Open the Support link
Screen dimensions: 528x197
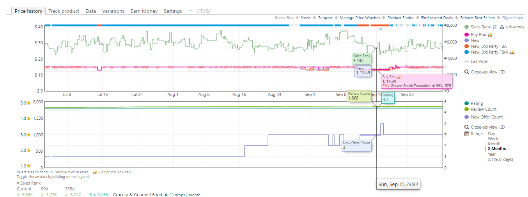coord(325,17)
